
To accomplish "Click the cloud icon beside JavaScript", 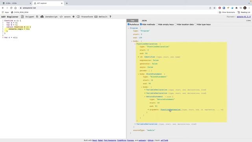I will pyautogui.click(x=42, y=17).
